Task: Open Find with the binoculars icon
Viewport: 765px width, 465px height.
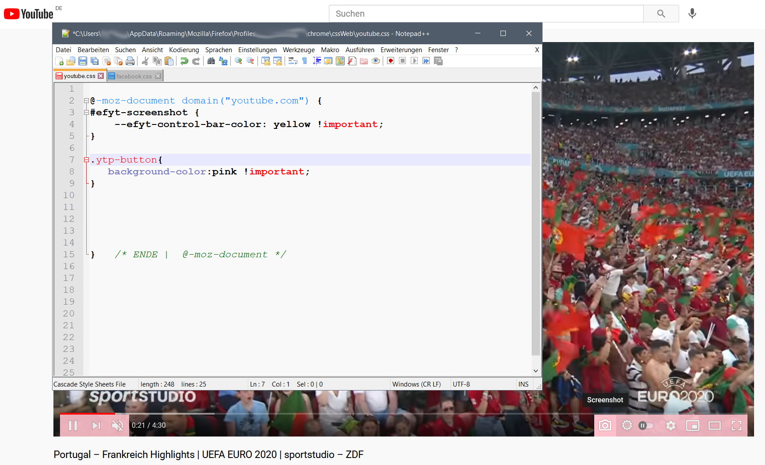Action: (211, 61)
